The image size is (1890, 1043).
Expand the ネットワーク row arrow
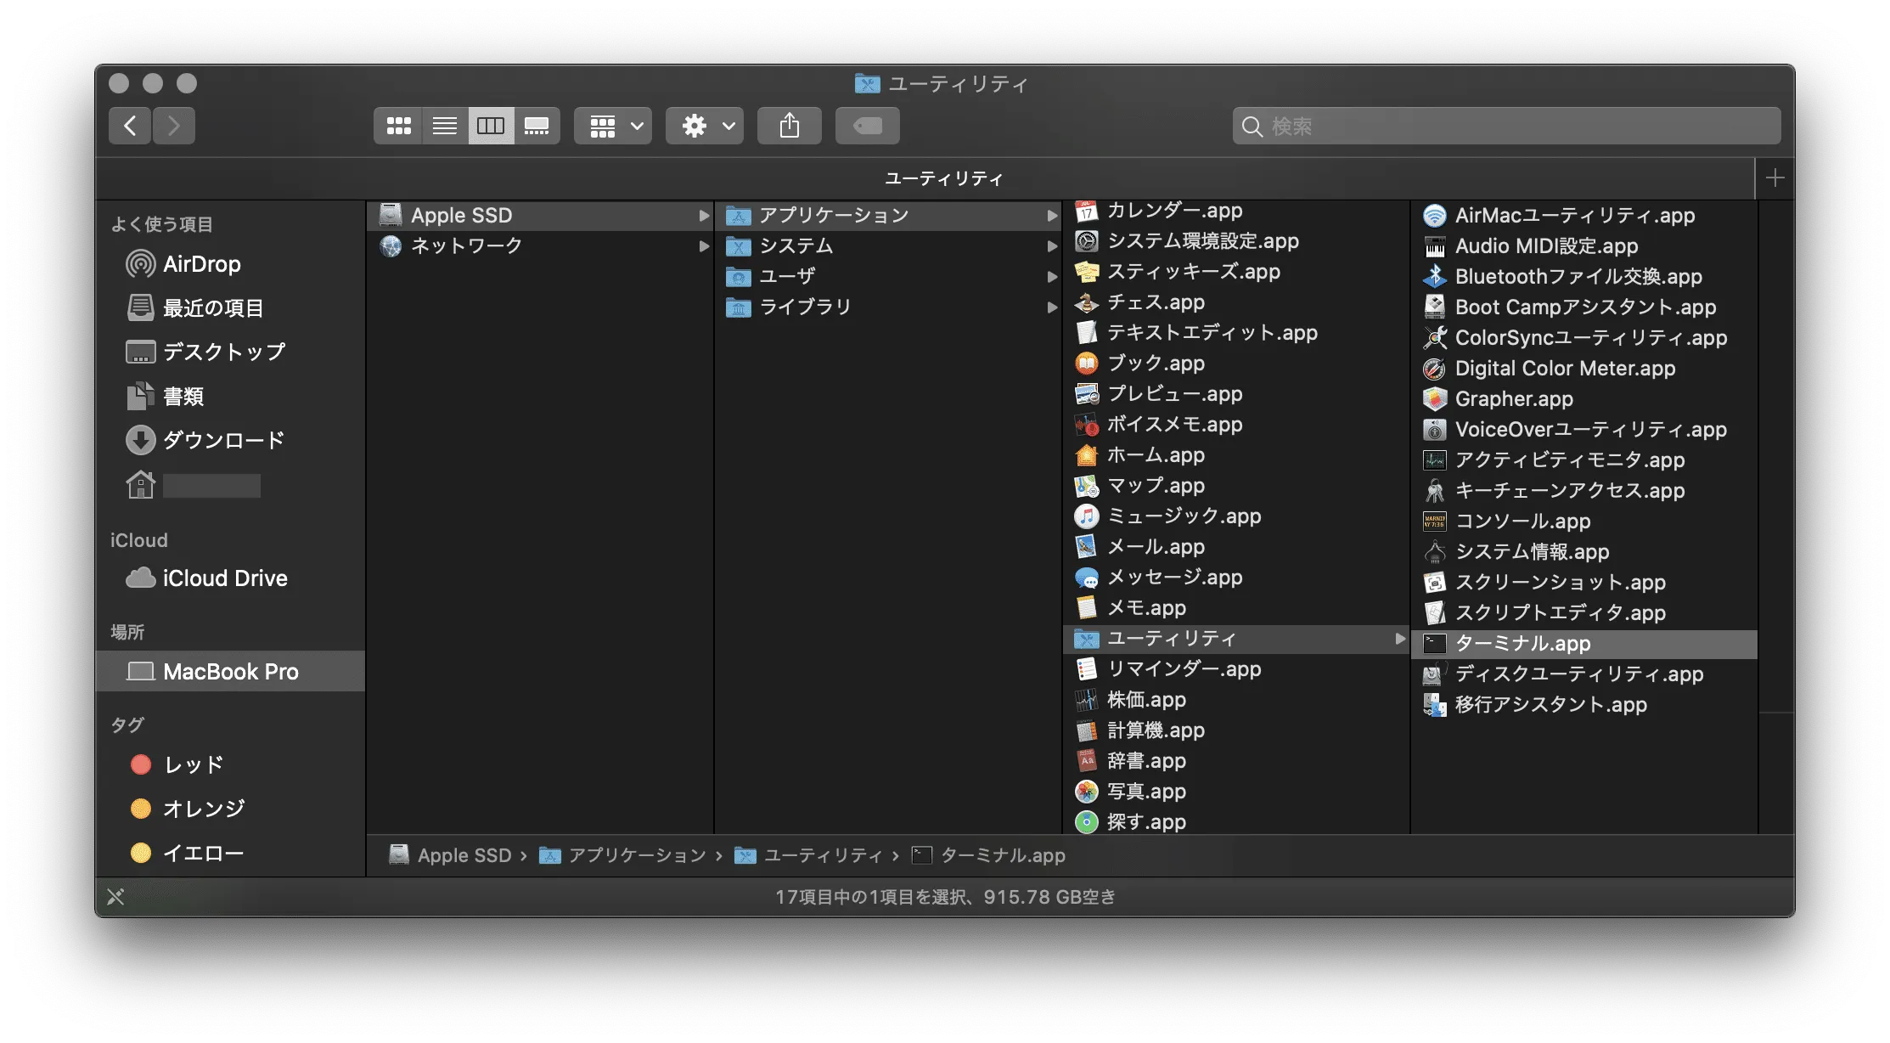pyautogui.click(x=704, y=246)
